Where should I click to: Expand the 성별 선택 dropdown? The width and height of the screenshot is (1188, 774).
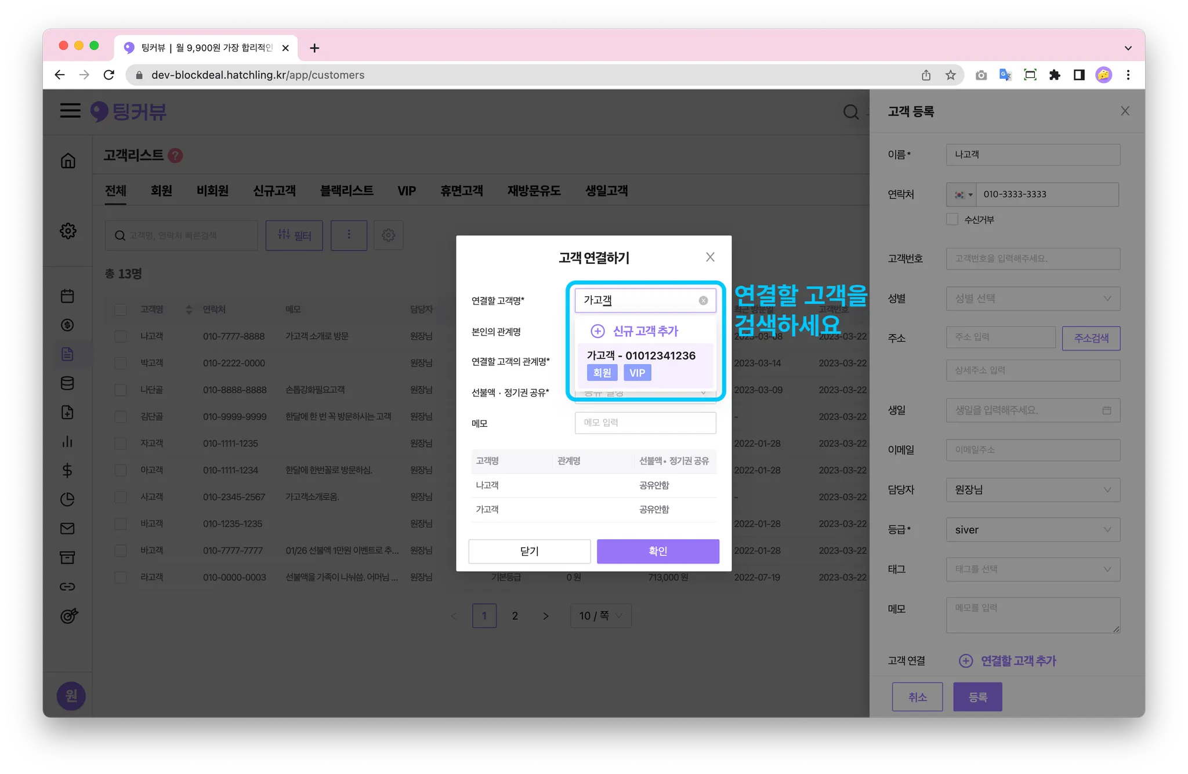click(x=1033, y=299)
